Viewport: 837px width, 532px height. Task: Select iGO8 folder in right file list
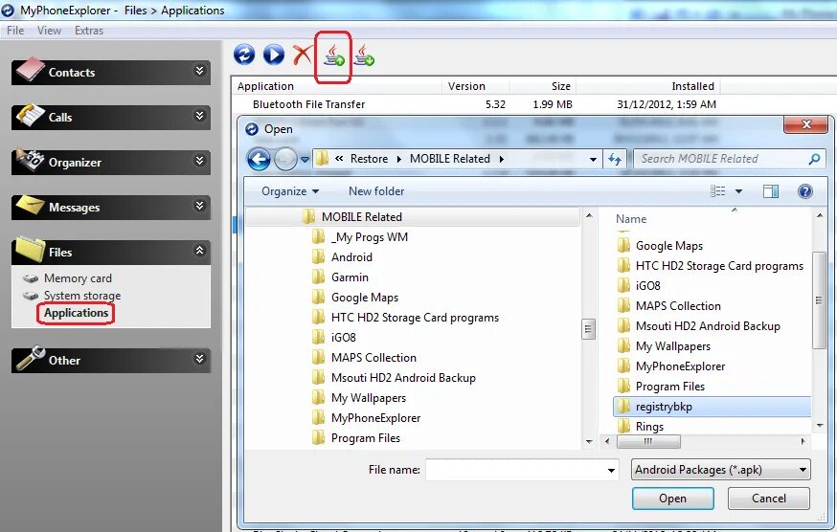tap(647, 286)
